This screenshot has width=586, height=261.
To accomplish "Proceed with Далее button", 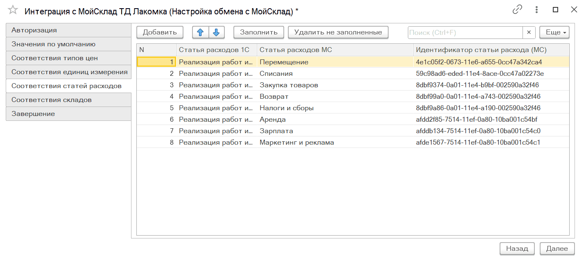I will click(557, 248).
